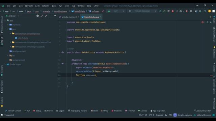Collapse the java folder

(8, 29)
